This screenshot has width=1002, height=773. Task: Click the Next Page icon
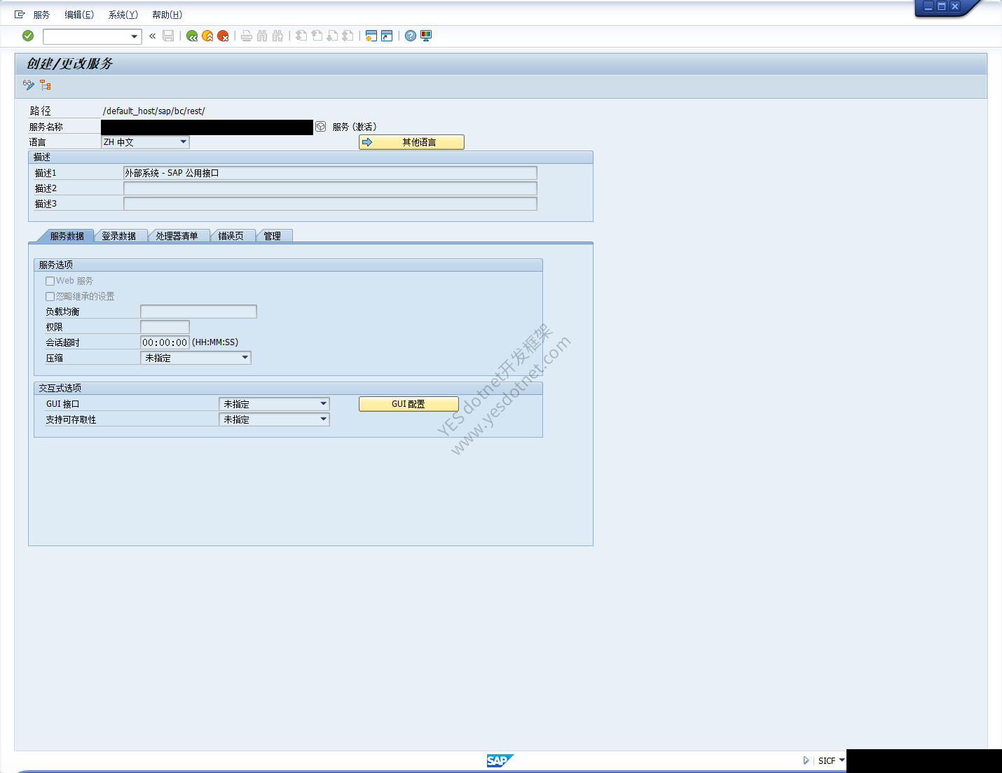point(332,36)
